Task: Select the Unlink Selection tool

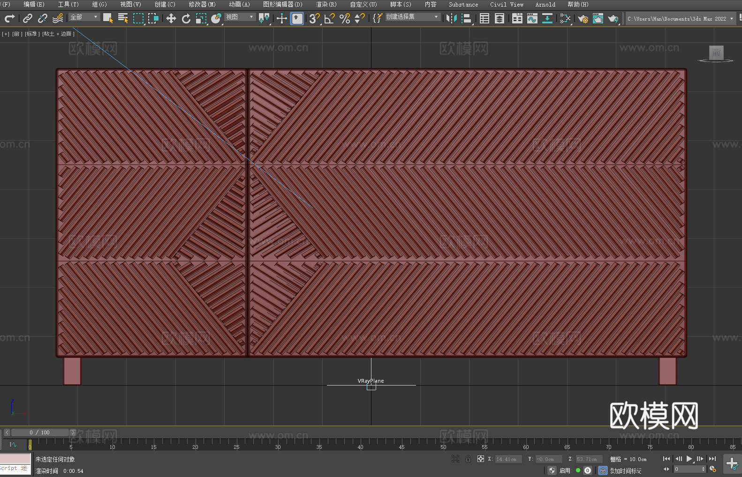Action: point(43,18)
